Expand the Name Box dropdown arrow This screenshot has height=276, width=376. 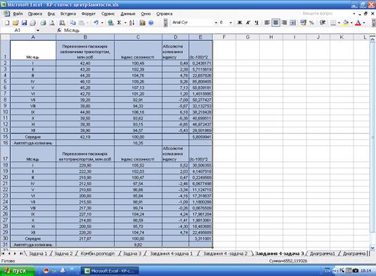click(x=38, y=31)
